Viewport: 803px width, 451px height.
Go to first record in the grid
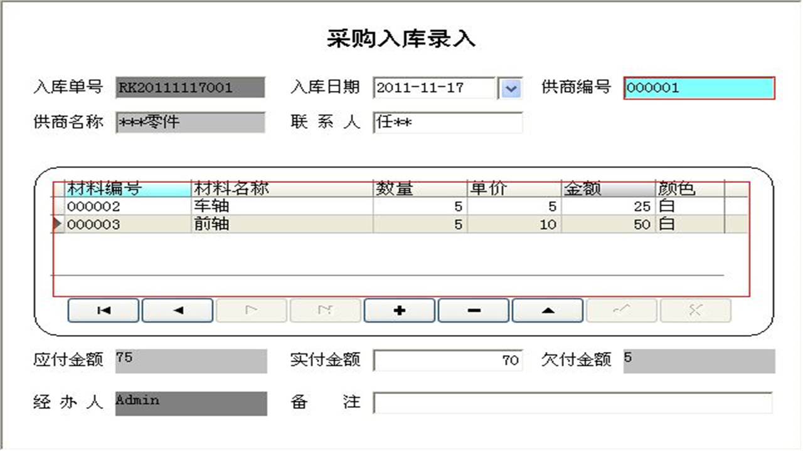tap(104, 310)
